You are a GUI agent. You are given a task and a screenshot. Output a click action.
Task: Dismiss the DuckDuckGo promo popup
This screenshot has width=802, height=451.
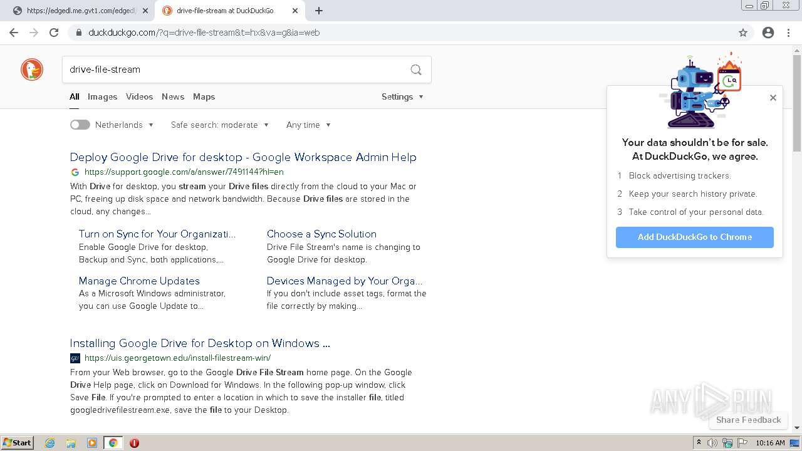tap(773, 98)
